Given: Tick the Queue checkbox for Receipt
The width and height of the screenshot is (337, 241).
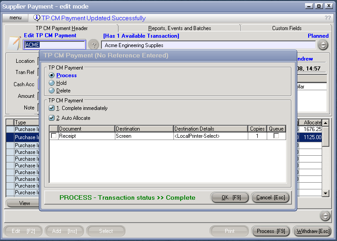Looking at the screenshot, I should point(276,136).
